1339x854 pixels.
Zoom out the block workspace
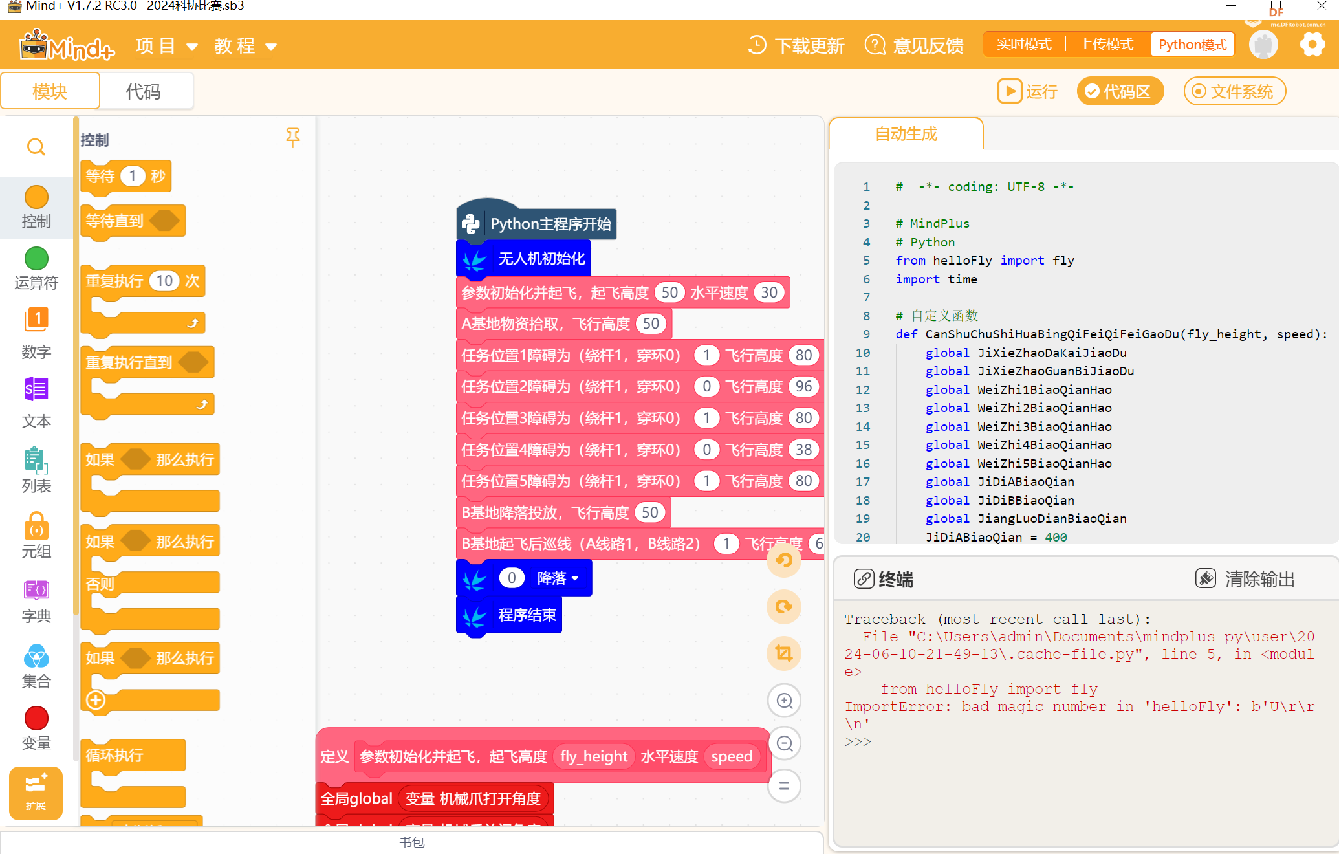pos(784,743)
